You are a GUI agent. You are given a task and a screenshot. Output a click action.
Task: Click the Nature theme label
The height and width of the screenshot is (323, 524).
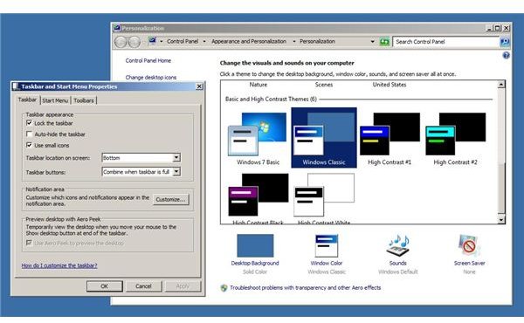point(258,85)
